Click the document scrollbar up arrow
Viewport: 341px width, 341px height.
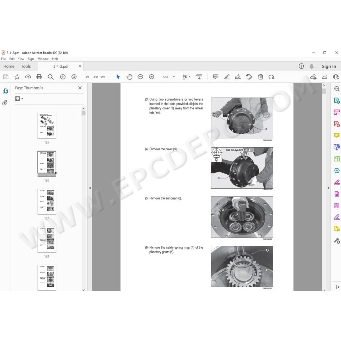point(324,85)
